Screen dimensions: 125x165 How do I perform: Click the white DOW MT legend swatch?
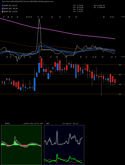[x=2, y=8]
